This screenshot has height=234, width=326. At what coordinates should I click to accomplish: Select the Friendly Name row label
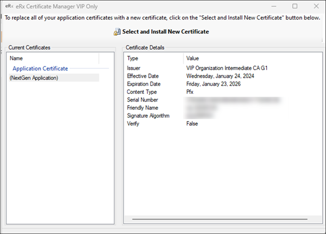click(142, 107)
